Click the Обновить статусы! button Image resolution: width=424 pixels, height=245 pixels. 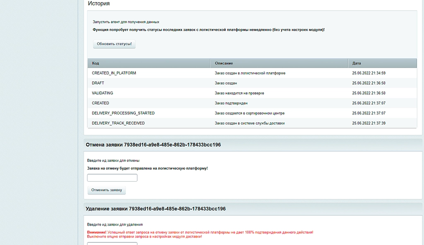click(114, 44)
